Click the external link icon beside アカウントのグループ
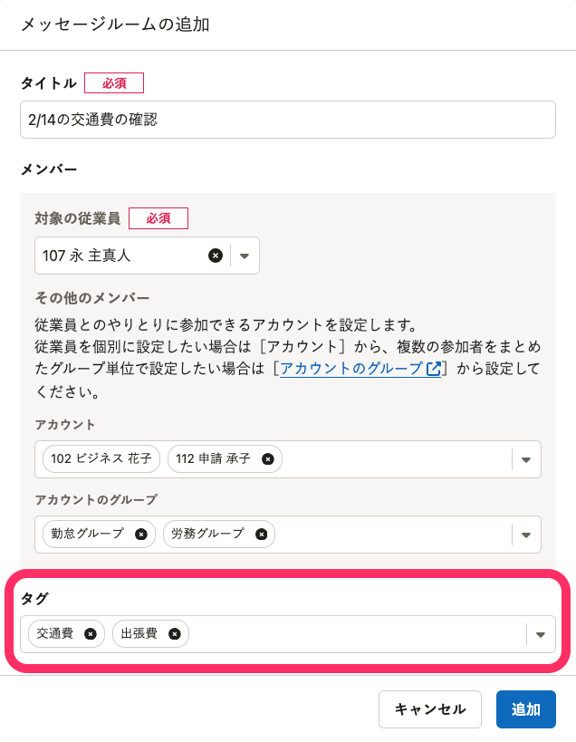Viewport: 576px width, 742px height. [x=434, y=369]
